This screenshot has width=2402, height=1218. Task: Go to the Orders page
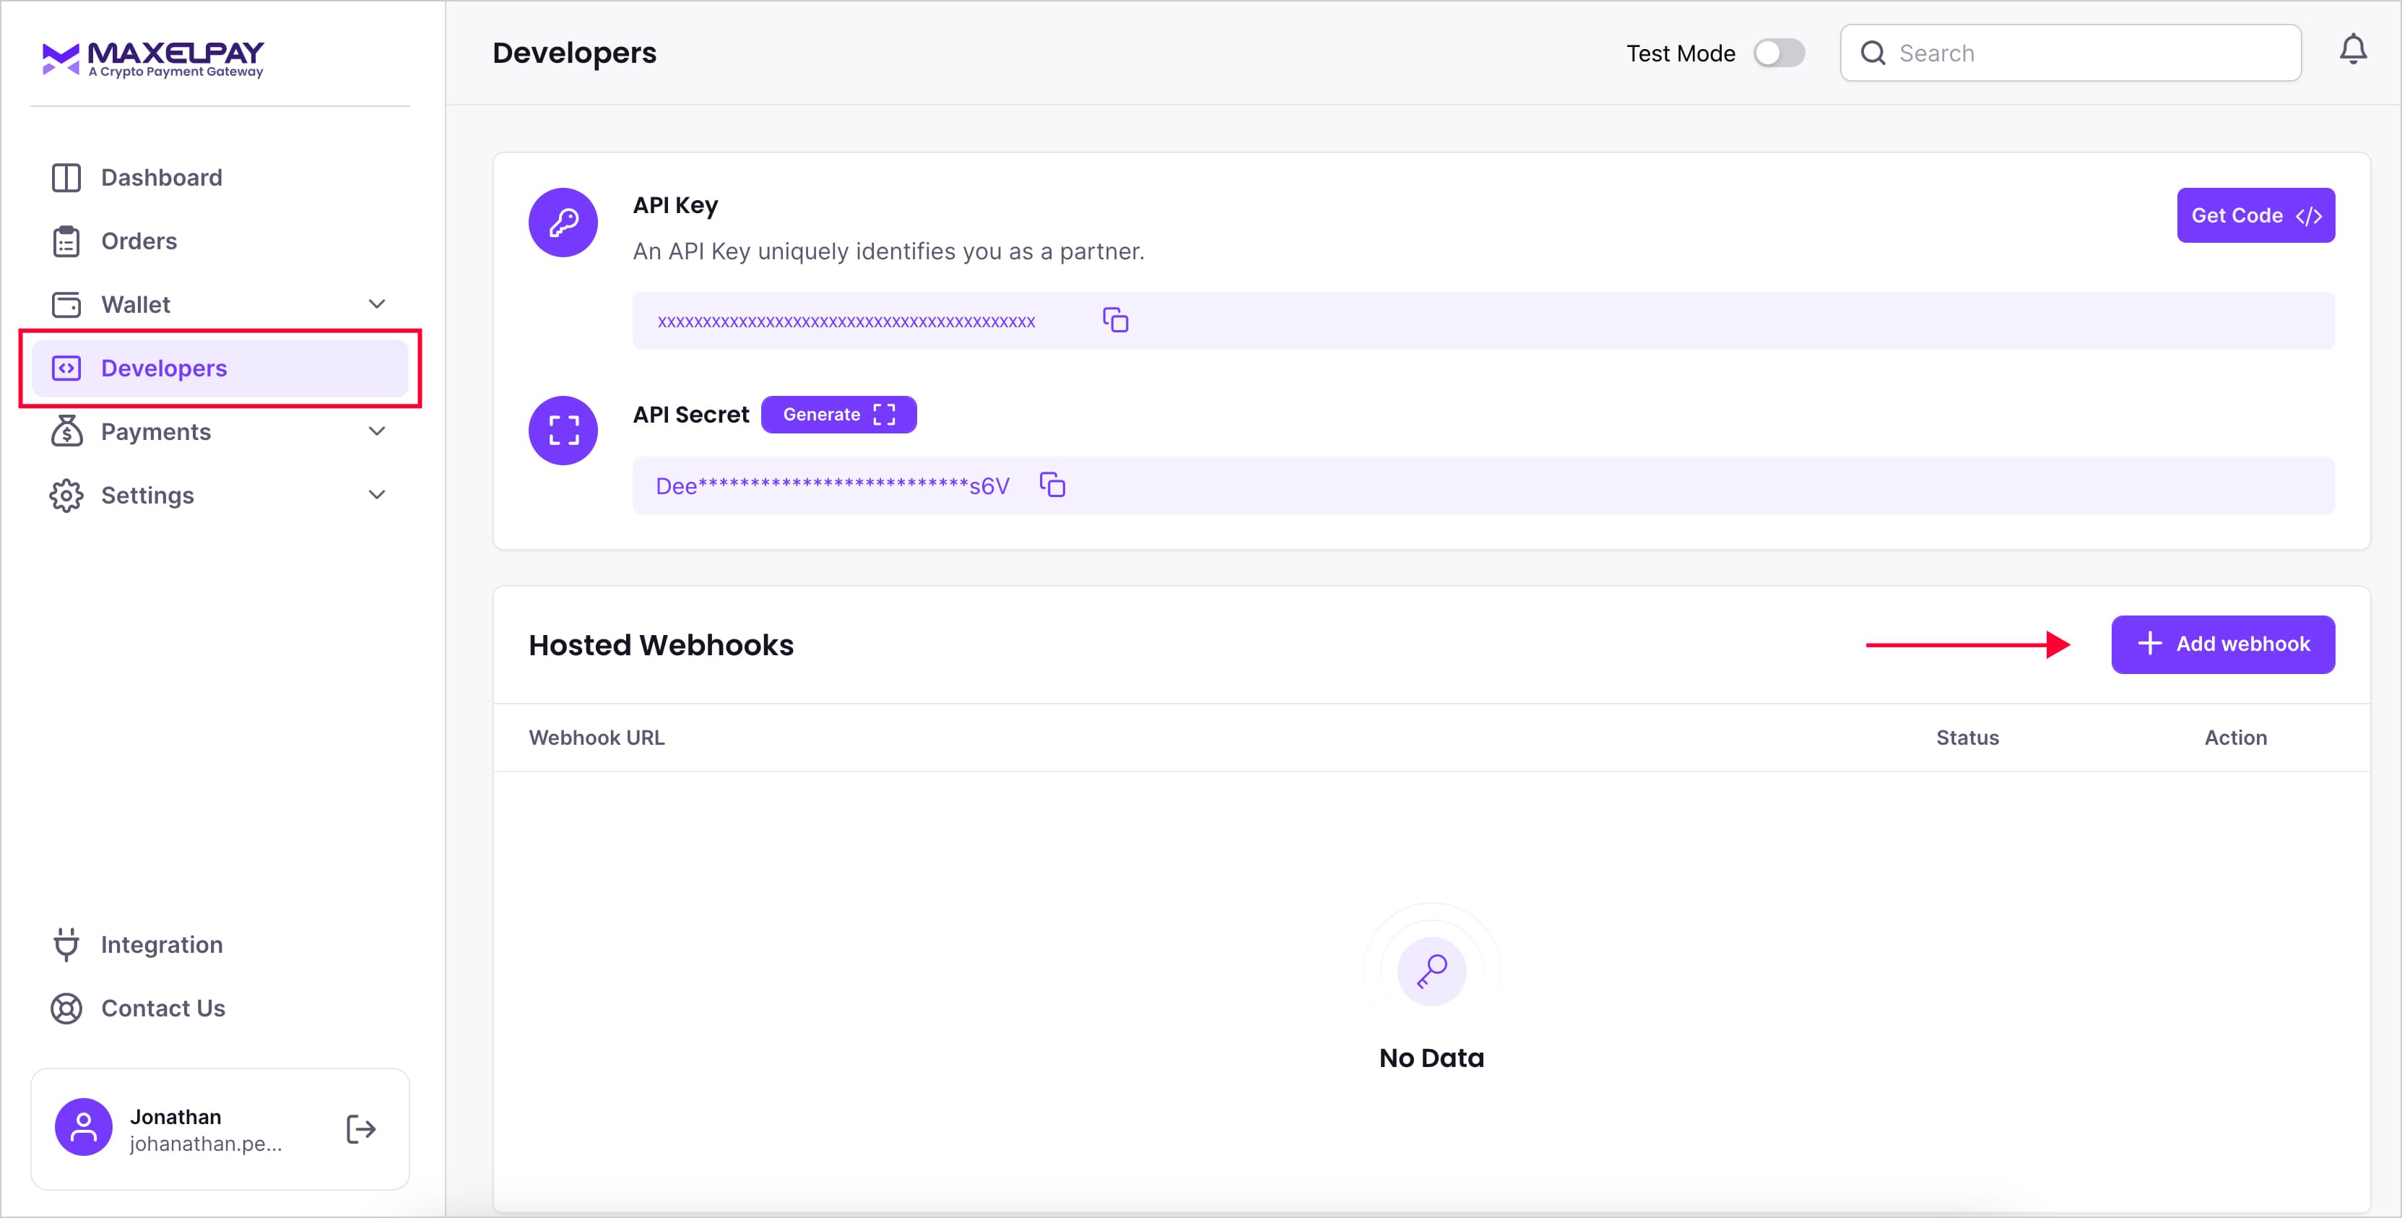139,241
